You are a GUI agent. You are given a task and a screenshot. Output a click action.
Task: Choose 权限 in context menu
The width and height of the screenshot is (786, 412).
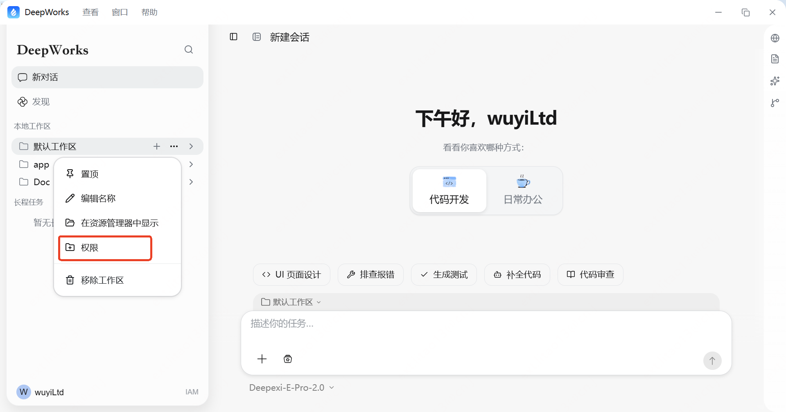(x=117, y=247)
